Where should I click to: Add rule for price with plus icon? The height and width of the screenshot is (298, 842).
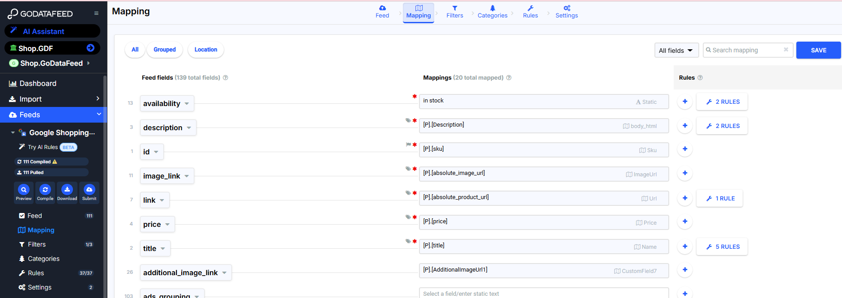(685, 221)
